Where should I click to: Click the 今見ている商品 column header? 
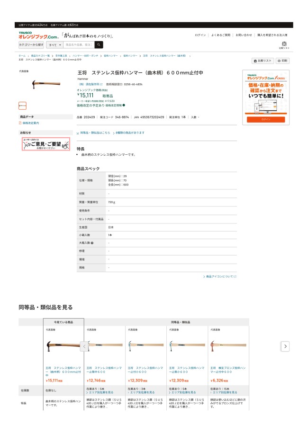[x=63, y=322]
